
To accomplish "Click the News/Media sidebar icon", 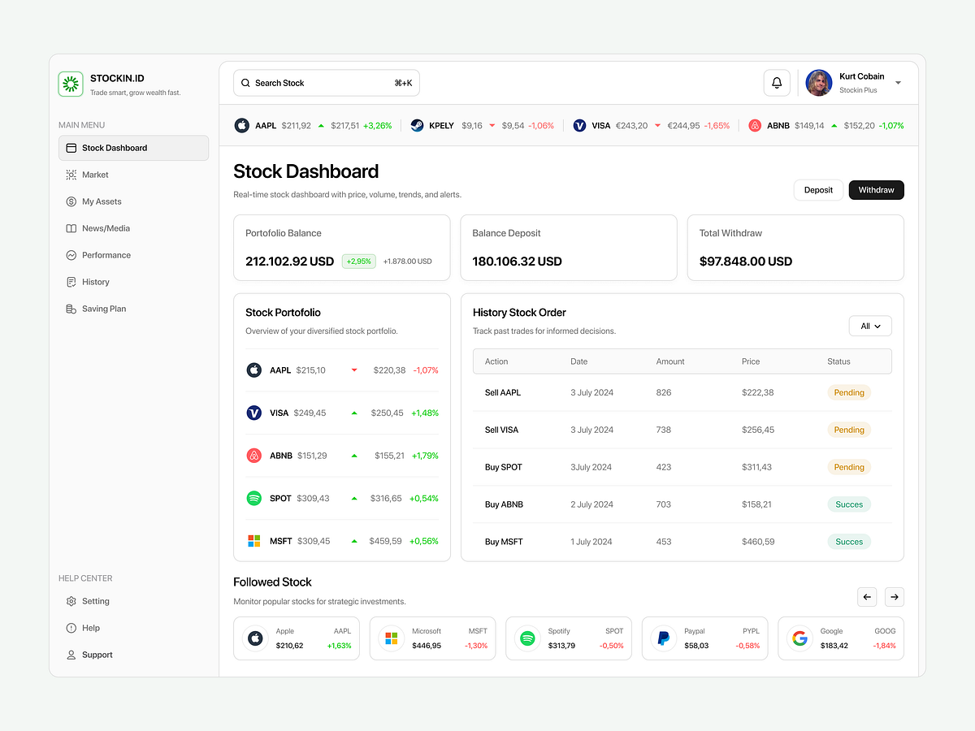I will 71,228.
